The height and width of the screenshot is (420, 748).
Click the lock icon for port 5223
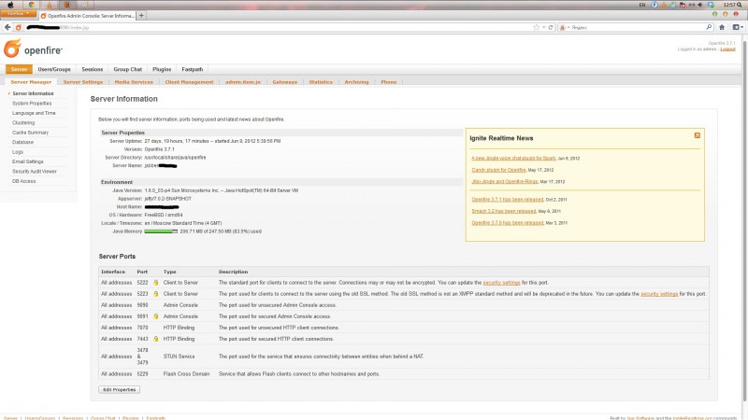(x=155, y=294)
